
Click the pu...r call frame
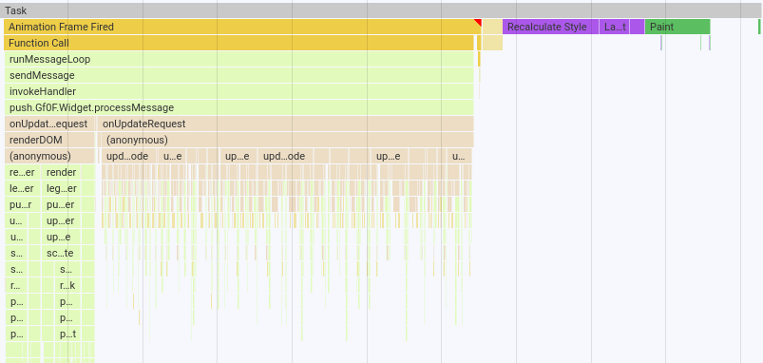click(x=23, y=204)
